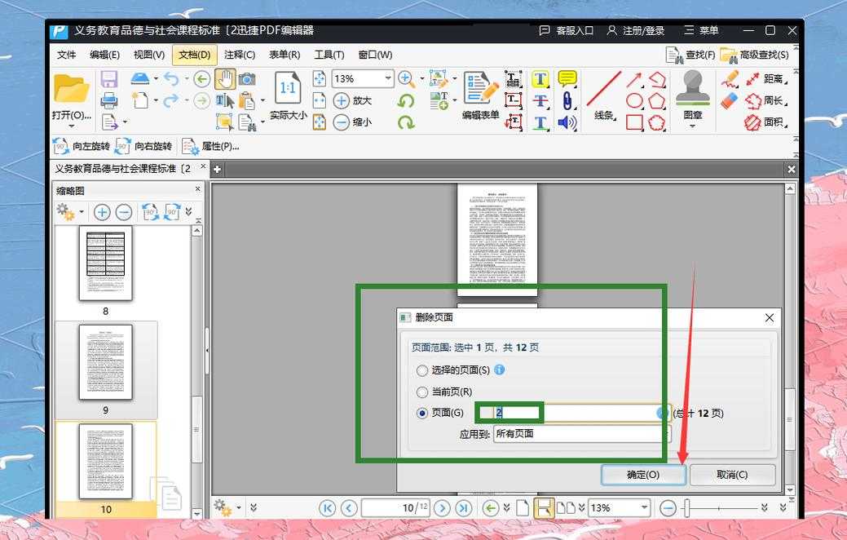The height and width of the screenshot is (540, 847).
Task: Click page 9 thumbnail in sidebar
Action: click(x=105, y=363)
